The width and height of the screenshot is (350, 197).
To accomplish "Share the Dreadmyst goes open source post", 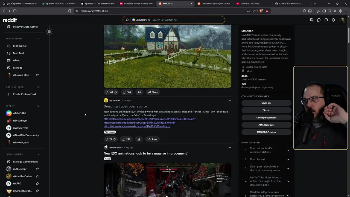I will coord(153,139).
